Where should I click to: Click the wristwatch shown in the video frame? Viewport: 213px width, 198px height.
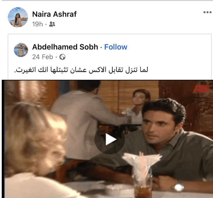[179, 186]
